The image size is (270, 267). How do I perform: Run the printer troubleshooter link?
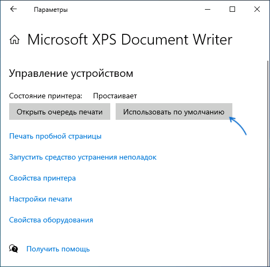point(83,157)
